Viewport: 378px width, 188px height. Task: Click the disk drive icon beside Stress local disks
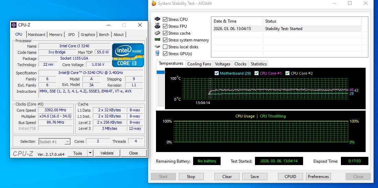[157, 47]
